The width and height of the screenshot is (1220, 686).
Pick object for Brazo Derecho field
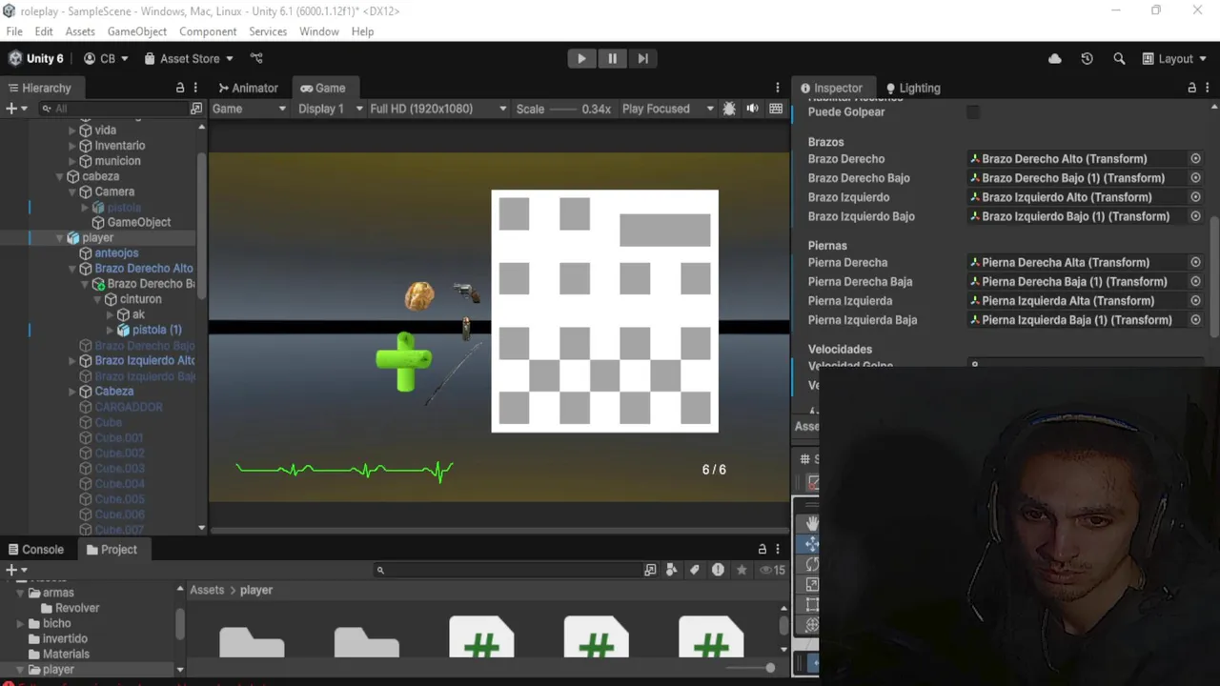click(1195, 159)
